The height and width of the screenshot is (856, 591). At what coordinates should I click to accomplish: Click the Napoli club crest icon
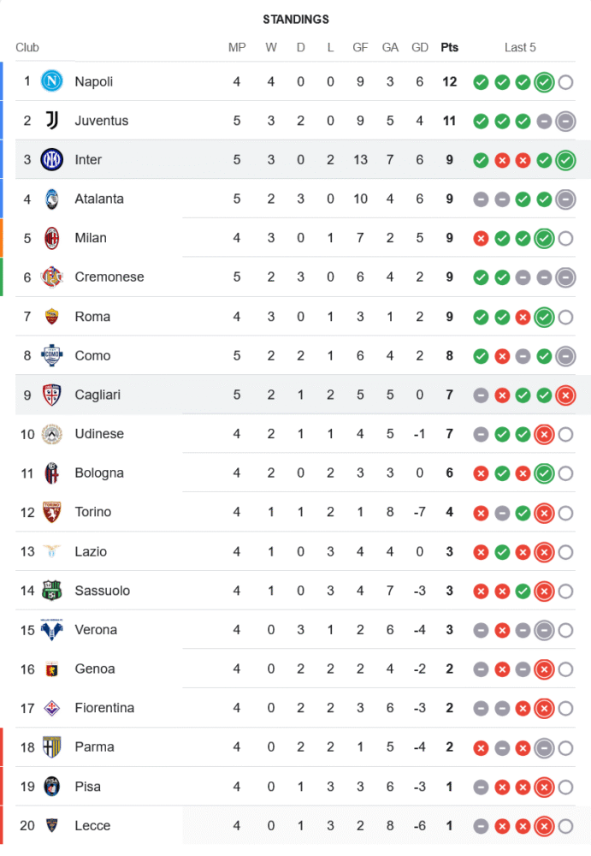(x=52, y=81)
